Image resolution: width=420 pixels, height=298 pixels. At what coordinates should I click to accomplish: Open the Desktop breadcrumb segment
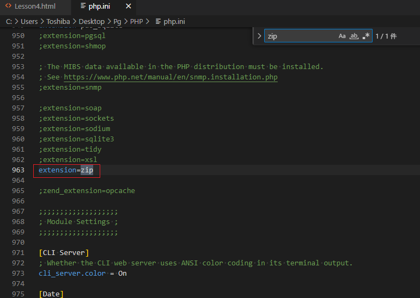[x=92, y=21]
